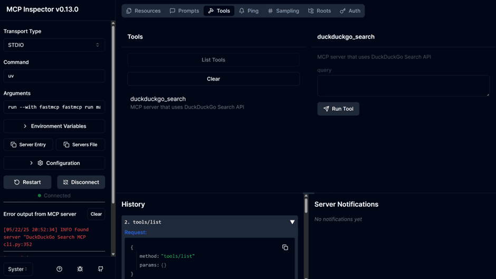Click the Roots tab tree icon
The height and width of the screenshot is (279, 496).
[x=311, y=11]
